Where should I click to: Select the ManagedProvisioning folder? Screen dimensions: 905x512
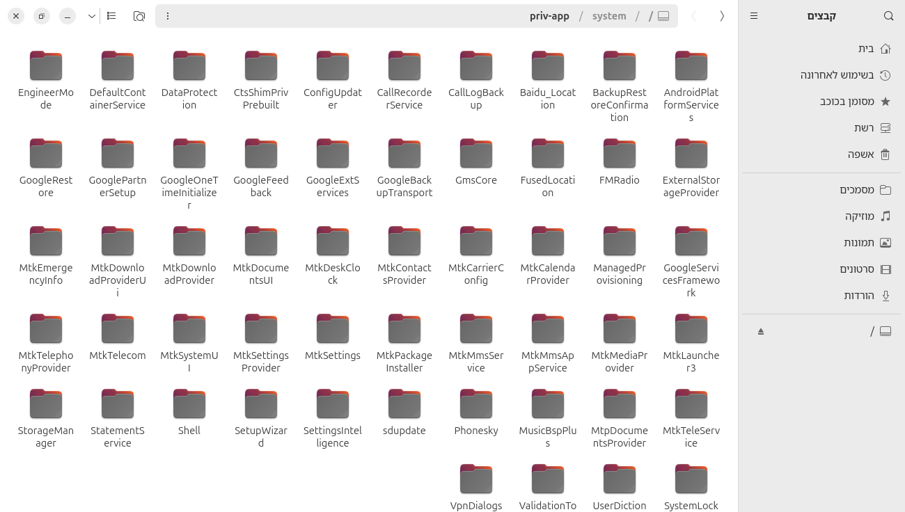click(x=620, y=256)
